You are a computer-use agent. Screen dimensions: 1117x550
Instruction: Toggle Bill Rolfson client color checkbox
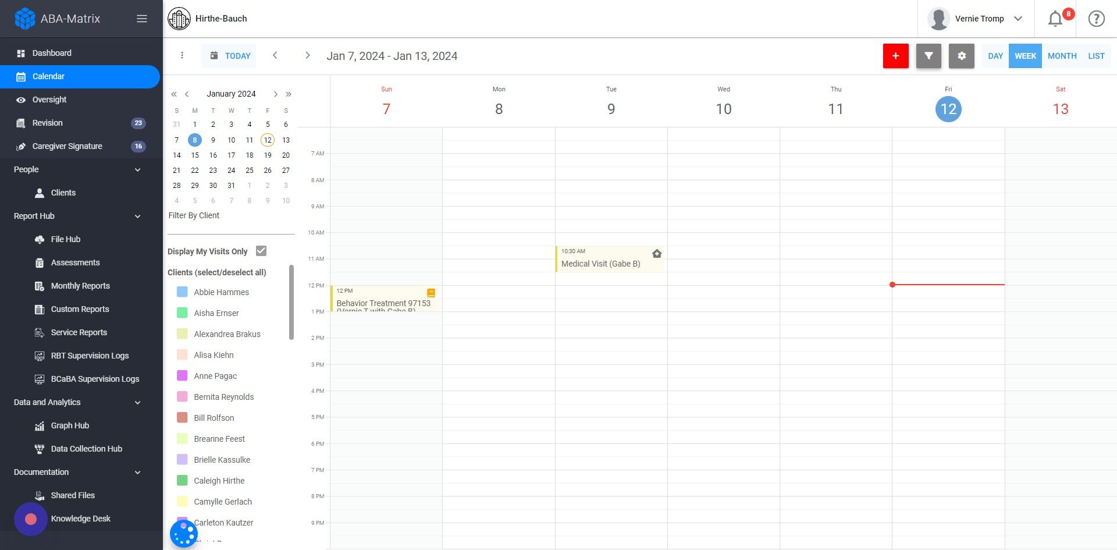coord(182,418)
